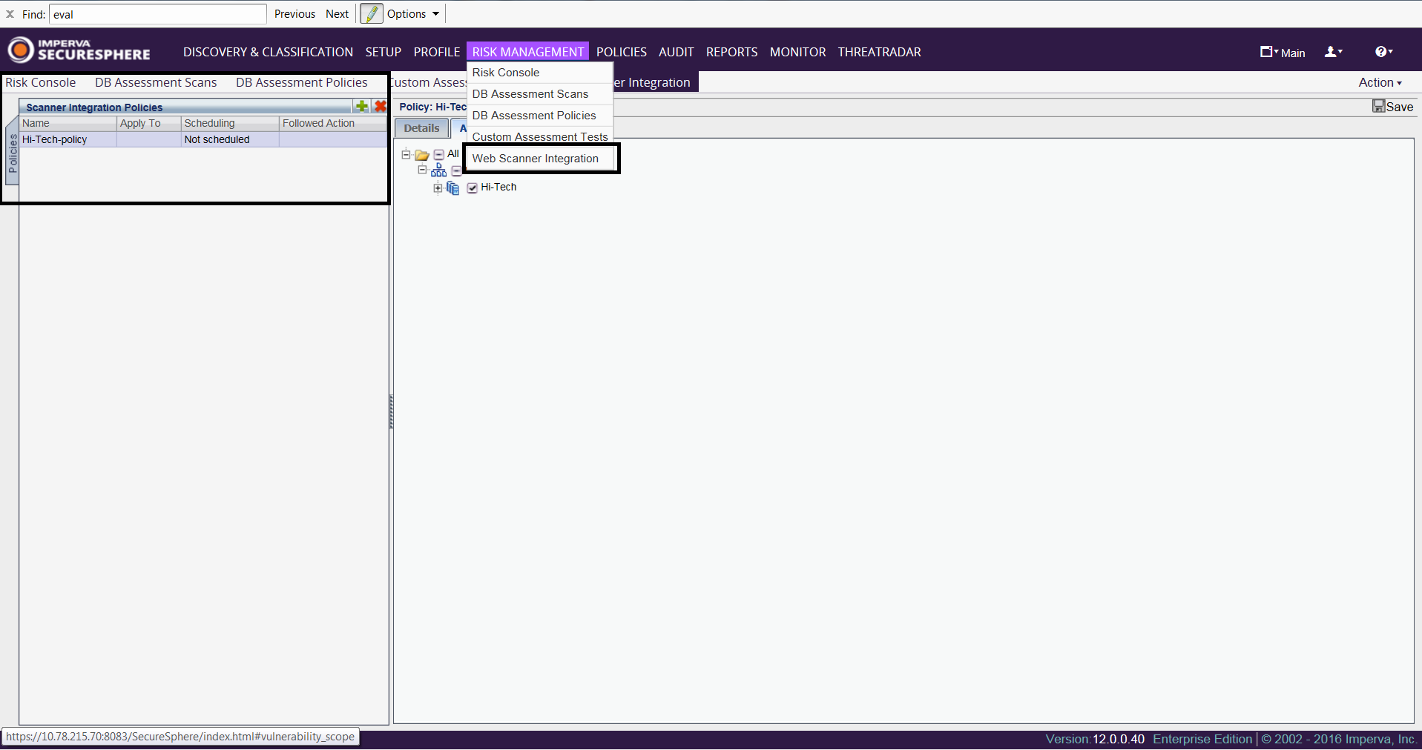This screenshot has height=750, width=1422.
Task: Sort by Followed Action column header
Action: coord(333,123)
